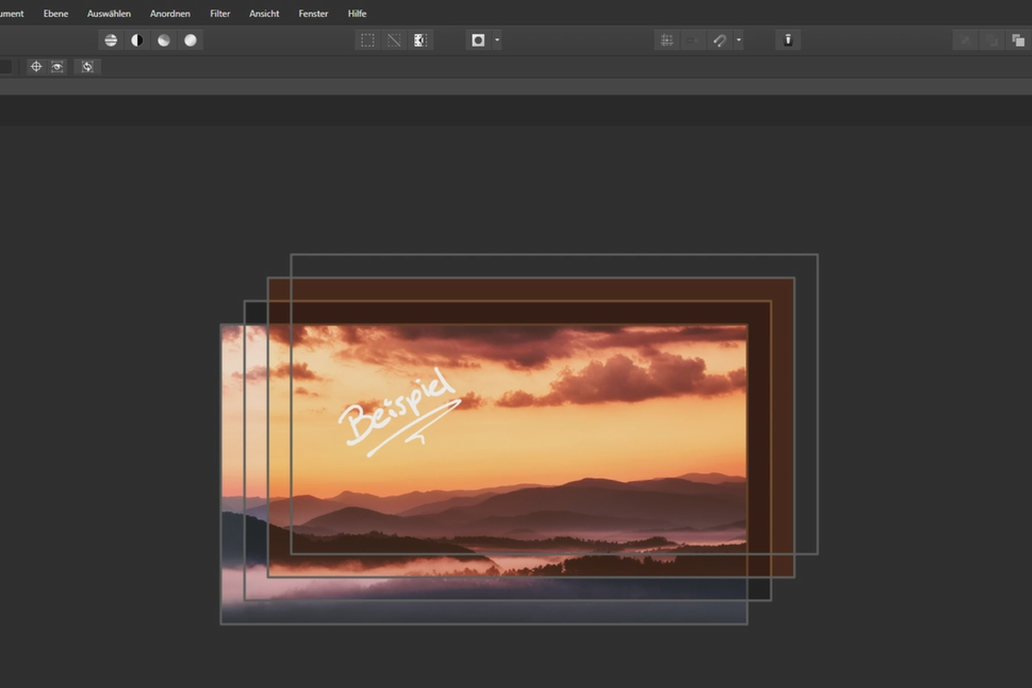
Task: Click the crosshair target icon in context bar
Action: click(36, 66)
